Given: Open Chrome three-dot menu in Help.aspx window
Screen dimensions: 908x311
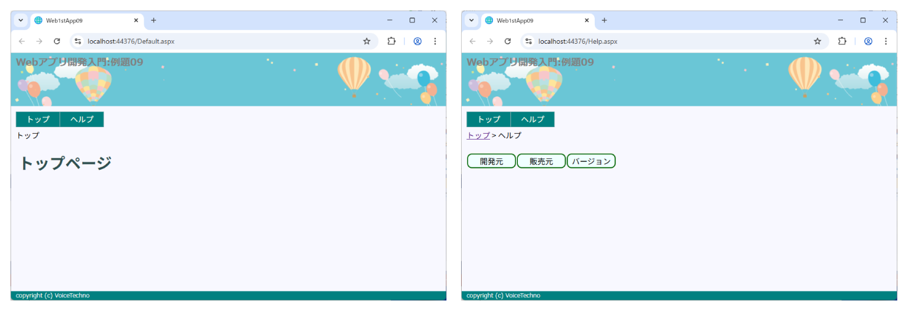Looking at the screenshot, I should (x=886, y=41).
